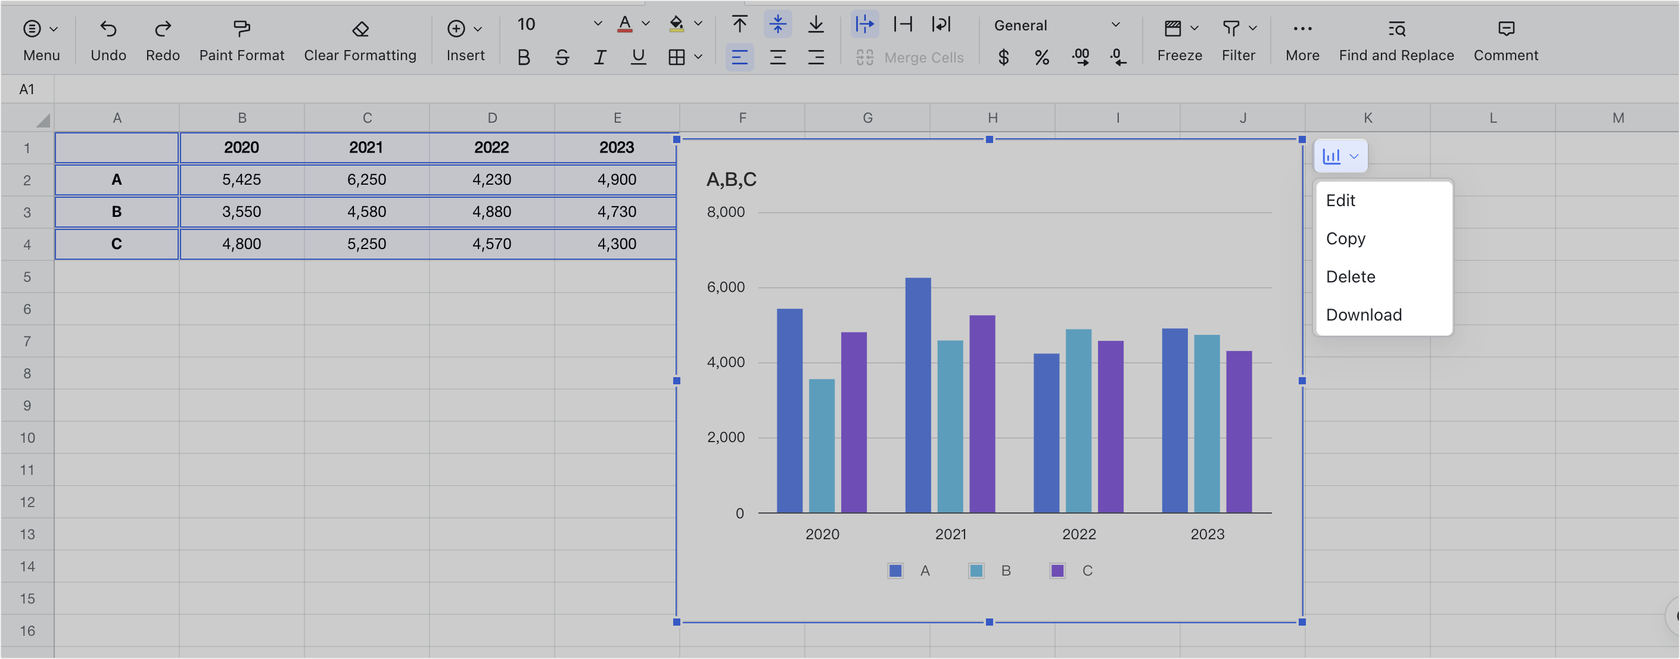
Task: Click the Comment icon
Action: (1506, 39)
